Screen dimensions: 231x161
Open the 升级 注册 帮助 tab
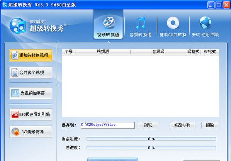[206, 27]
